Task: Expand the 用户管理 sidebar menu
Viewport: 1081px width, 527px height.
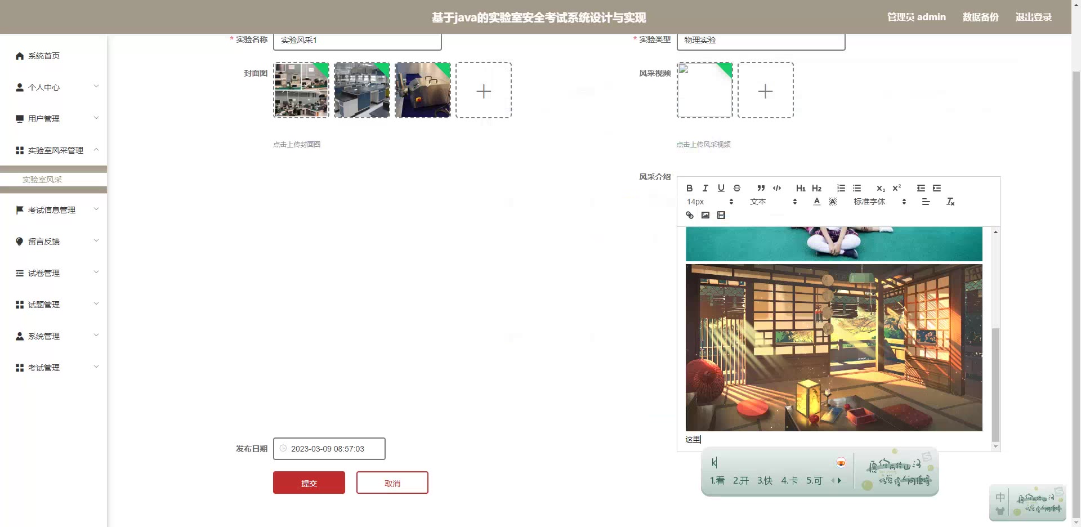Action: [x=53, y=119]
